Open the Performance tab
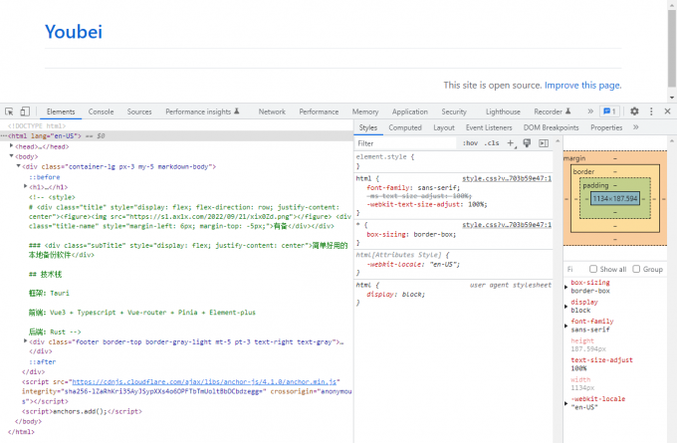Viewport: 677px width, 443px height. 319,111
